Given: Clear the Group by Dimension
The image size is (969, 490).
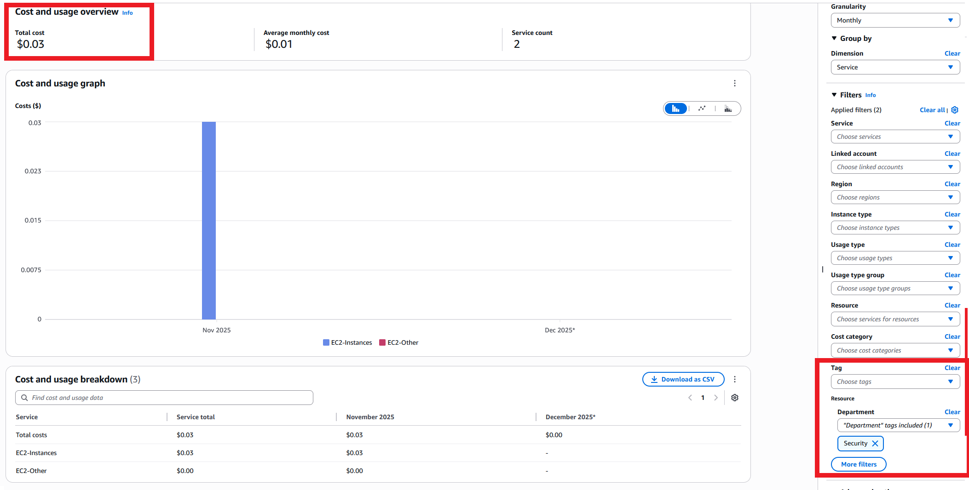Looking at the screenshot, I should pyautogui.click(x=952, y=53).
